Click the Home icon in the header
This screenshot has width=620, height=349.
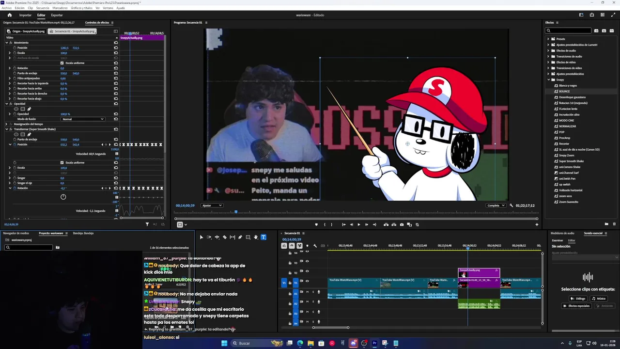point(9,15)
